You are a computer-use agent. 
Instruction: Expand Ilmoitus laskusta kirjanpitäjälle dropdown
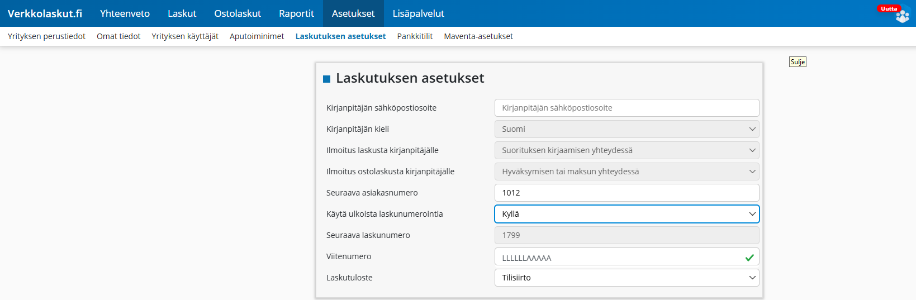tap(627, 150)
